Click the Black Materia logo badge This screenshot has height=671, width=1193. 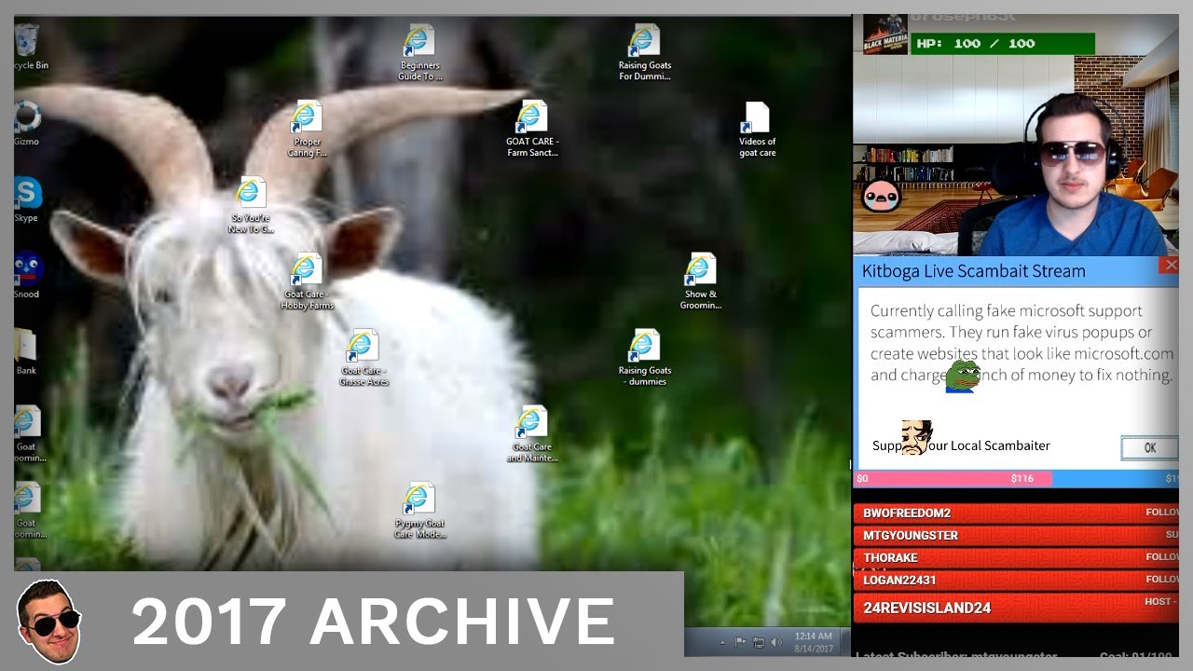tap(884, 34)
